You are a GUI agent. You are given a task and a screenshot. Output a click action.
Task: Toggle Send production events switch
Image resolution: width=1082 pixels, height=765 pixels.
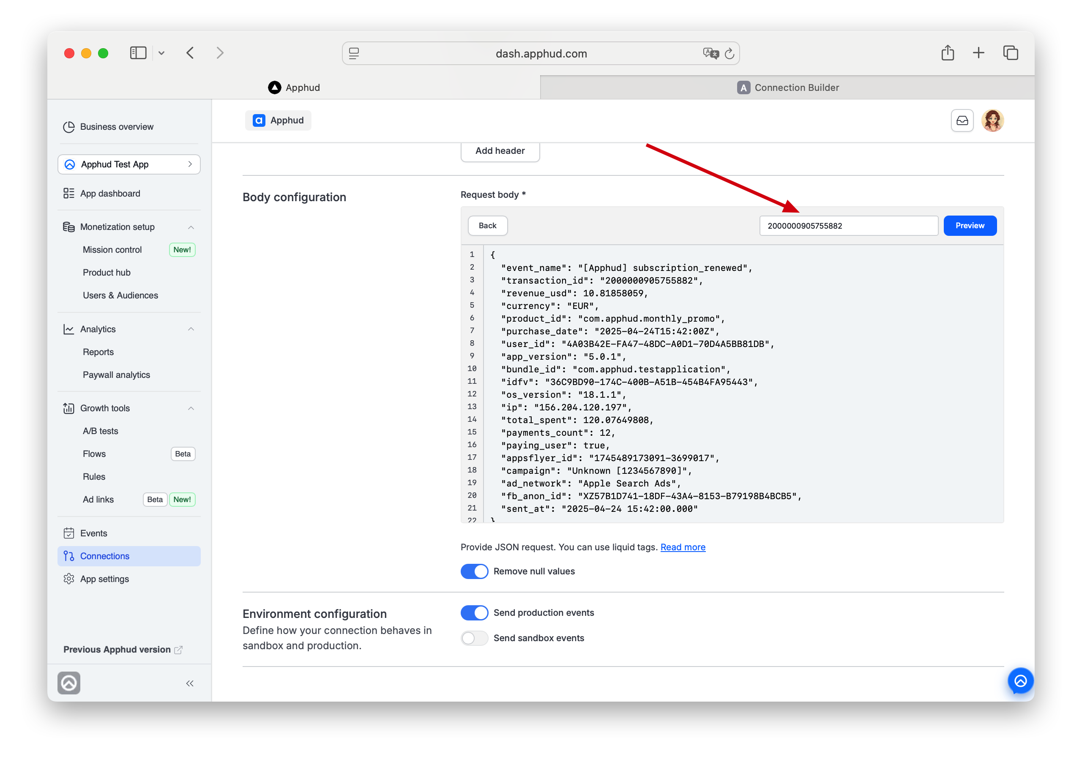point(474,613)
